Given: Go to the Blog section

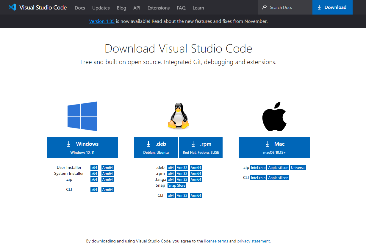Looking at the screenshot, I should tap(121, 8).
